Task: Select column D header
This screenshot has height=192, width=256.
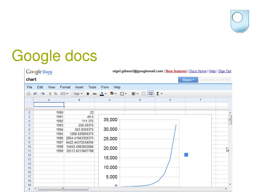Action: pos(140,100)
